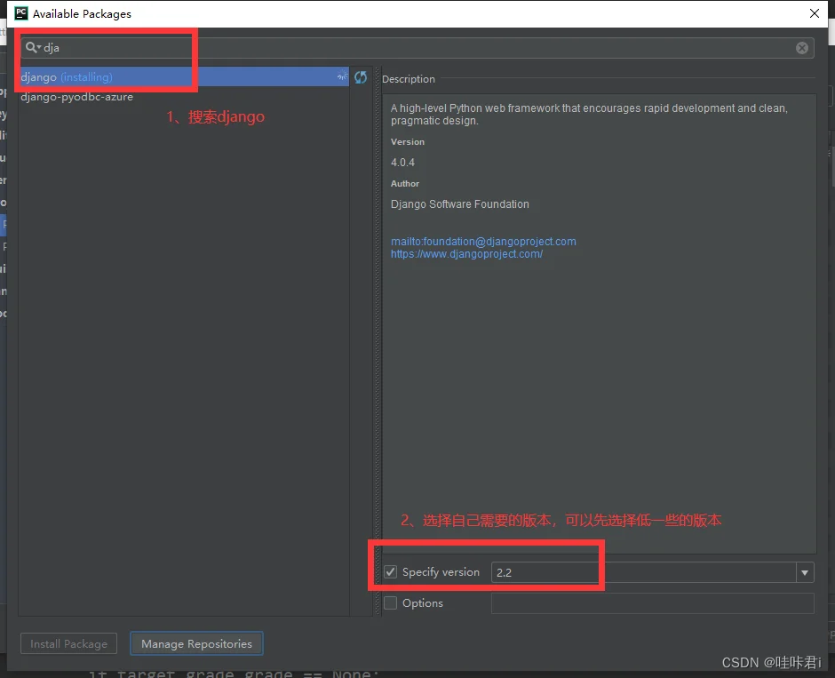Screen dimensions: 835x678
Task: Reload the available packages list
Action: [x=361, y=77]
